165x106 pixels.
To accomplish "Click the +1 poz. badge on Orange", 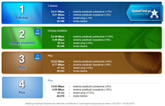I will coord(37,32).
